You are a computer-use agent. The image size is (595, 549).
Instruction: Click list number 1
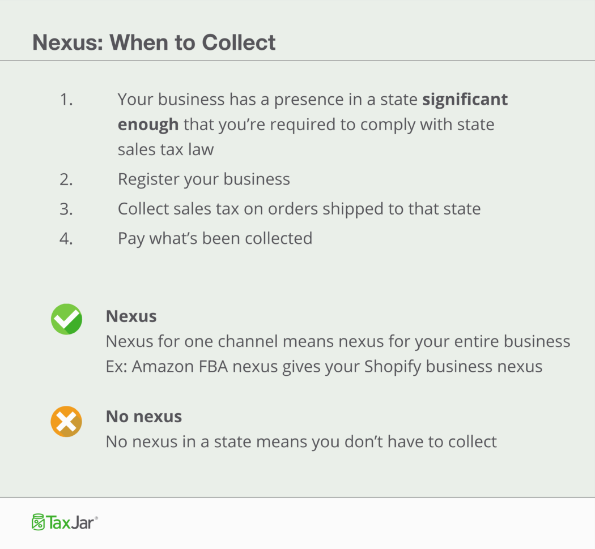point(67,100)
